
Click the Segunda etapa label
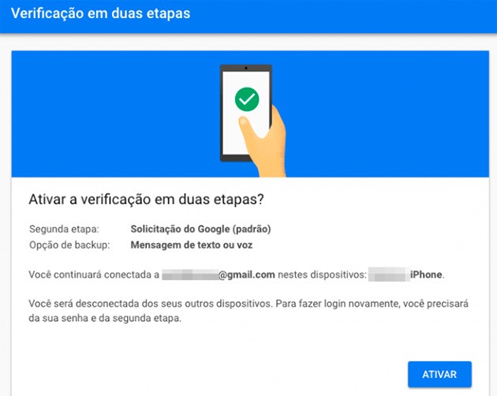click(64, 229)
